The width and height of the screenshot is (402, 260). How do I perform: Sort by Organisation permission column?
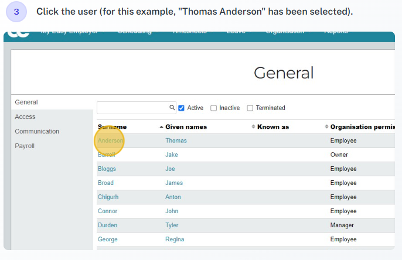362,127
